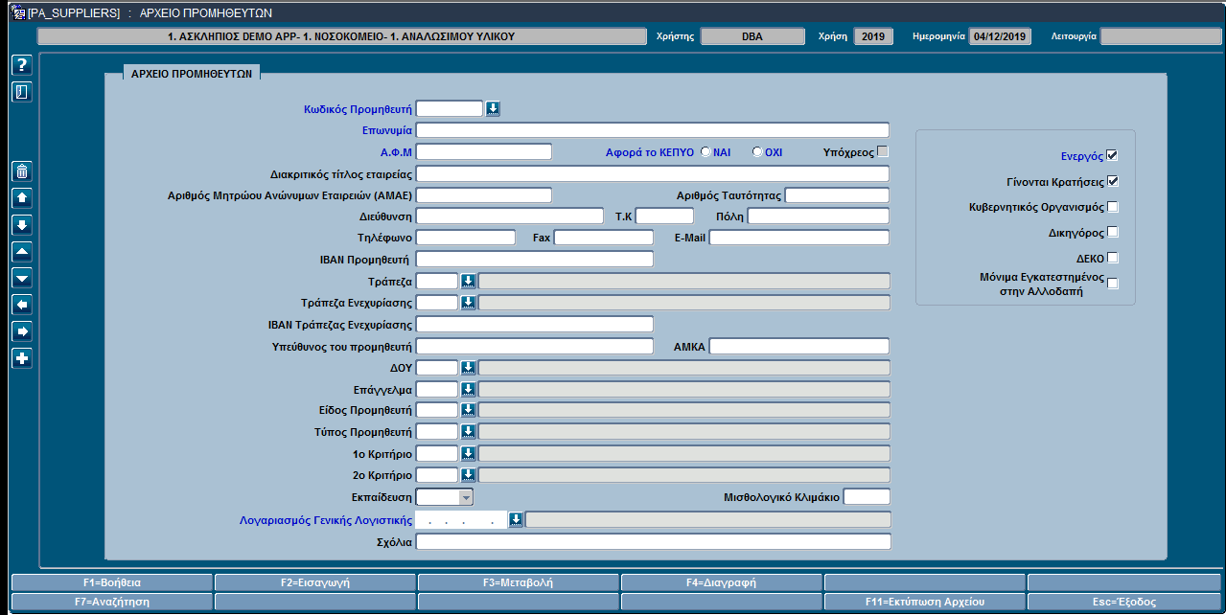The height and width of the screenshot is (615, 1226).
Task: Open lookup list for ΔΟΥ field
Action: click(x=468, y=368)
